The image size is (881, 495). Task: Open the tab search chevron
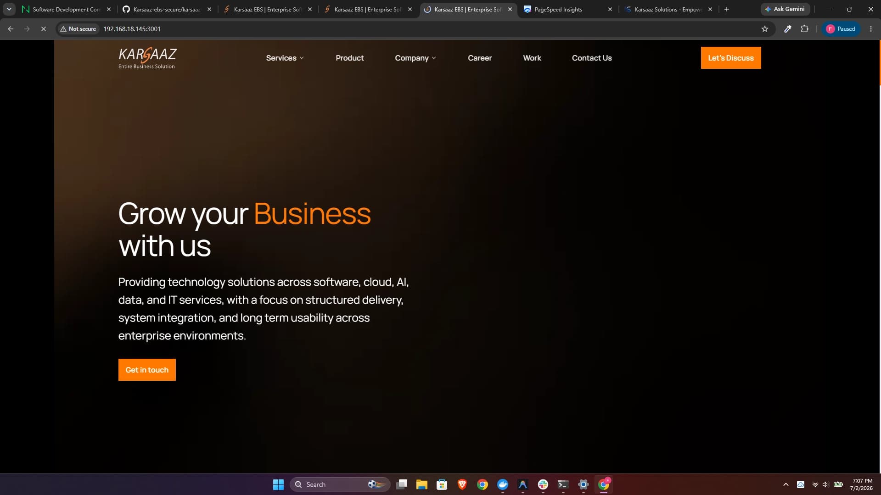click(x=9, y=9)
